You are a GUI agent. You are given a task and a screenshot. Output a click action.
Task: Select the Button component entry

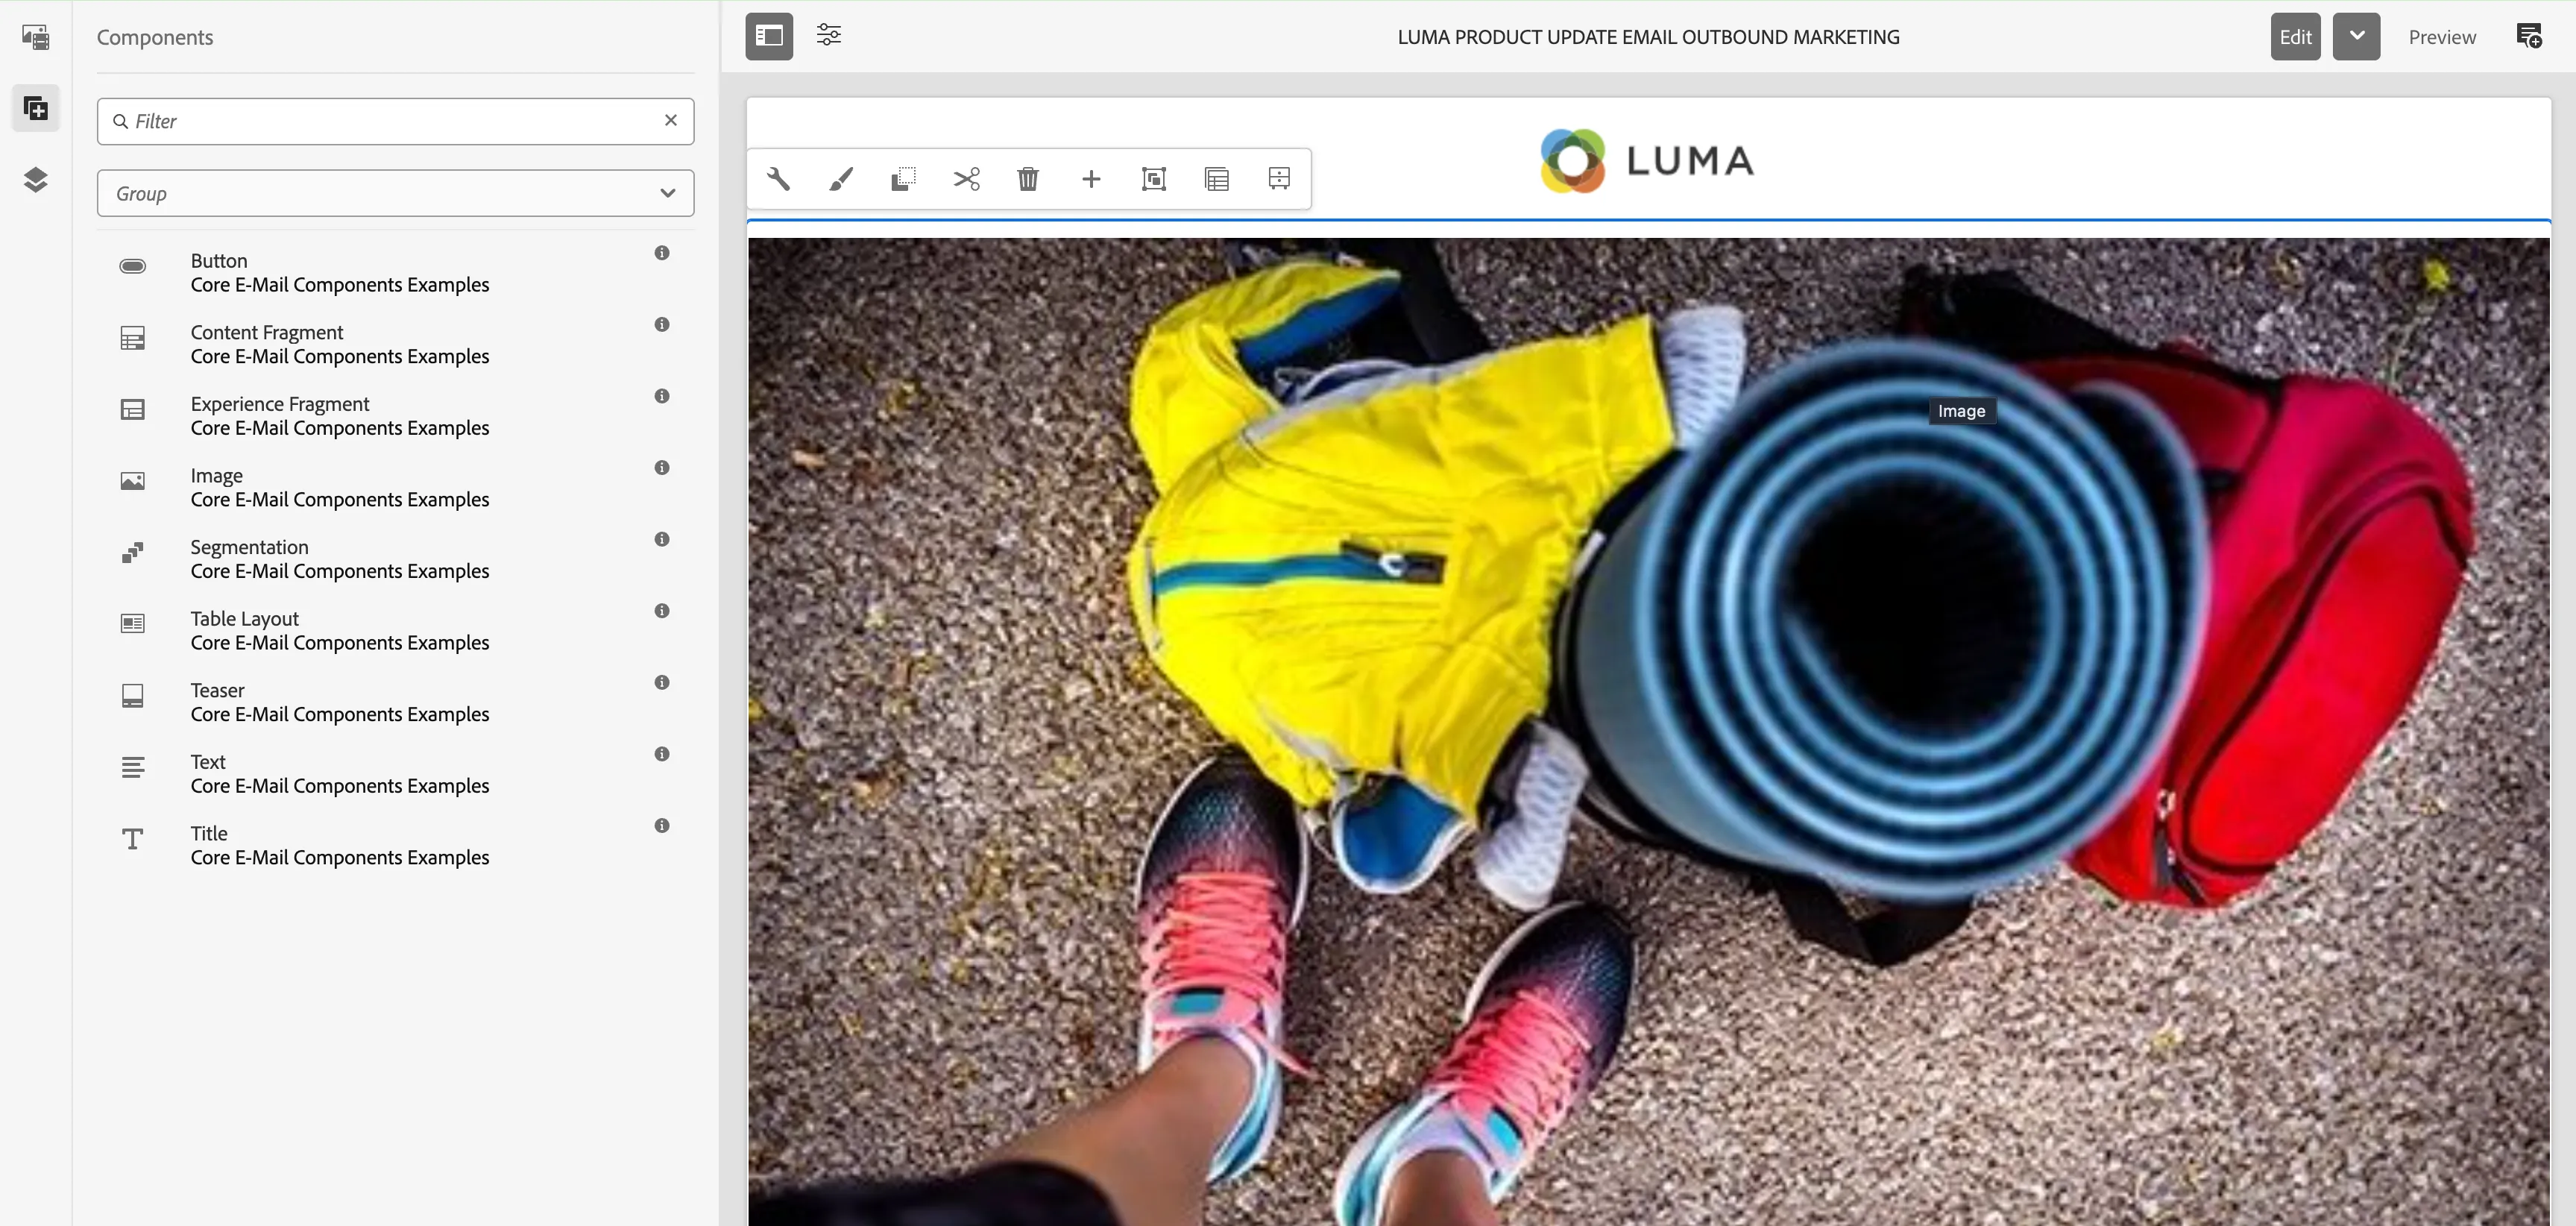tap(395, 273)
